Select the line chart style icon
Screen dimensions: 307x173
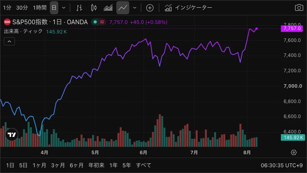tap(123, 8)
